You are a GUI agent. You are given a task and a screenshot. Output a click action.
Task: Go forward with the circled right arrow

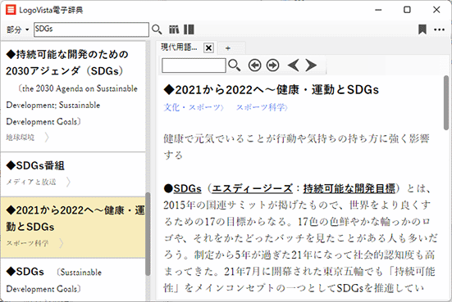click(x=272, y=65)
